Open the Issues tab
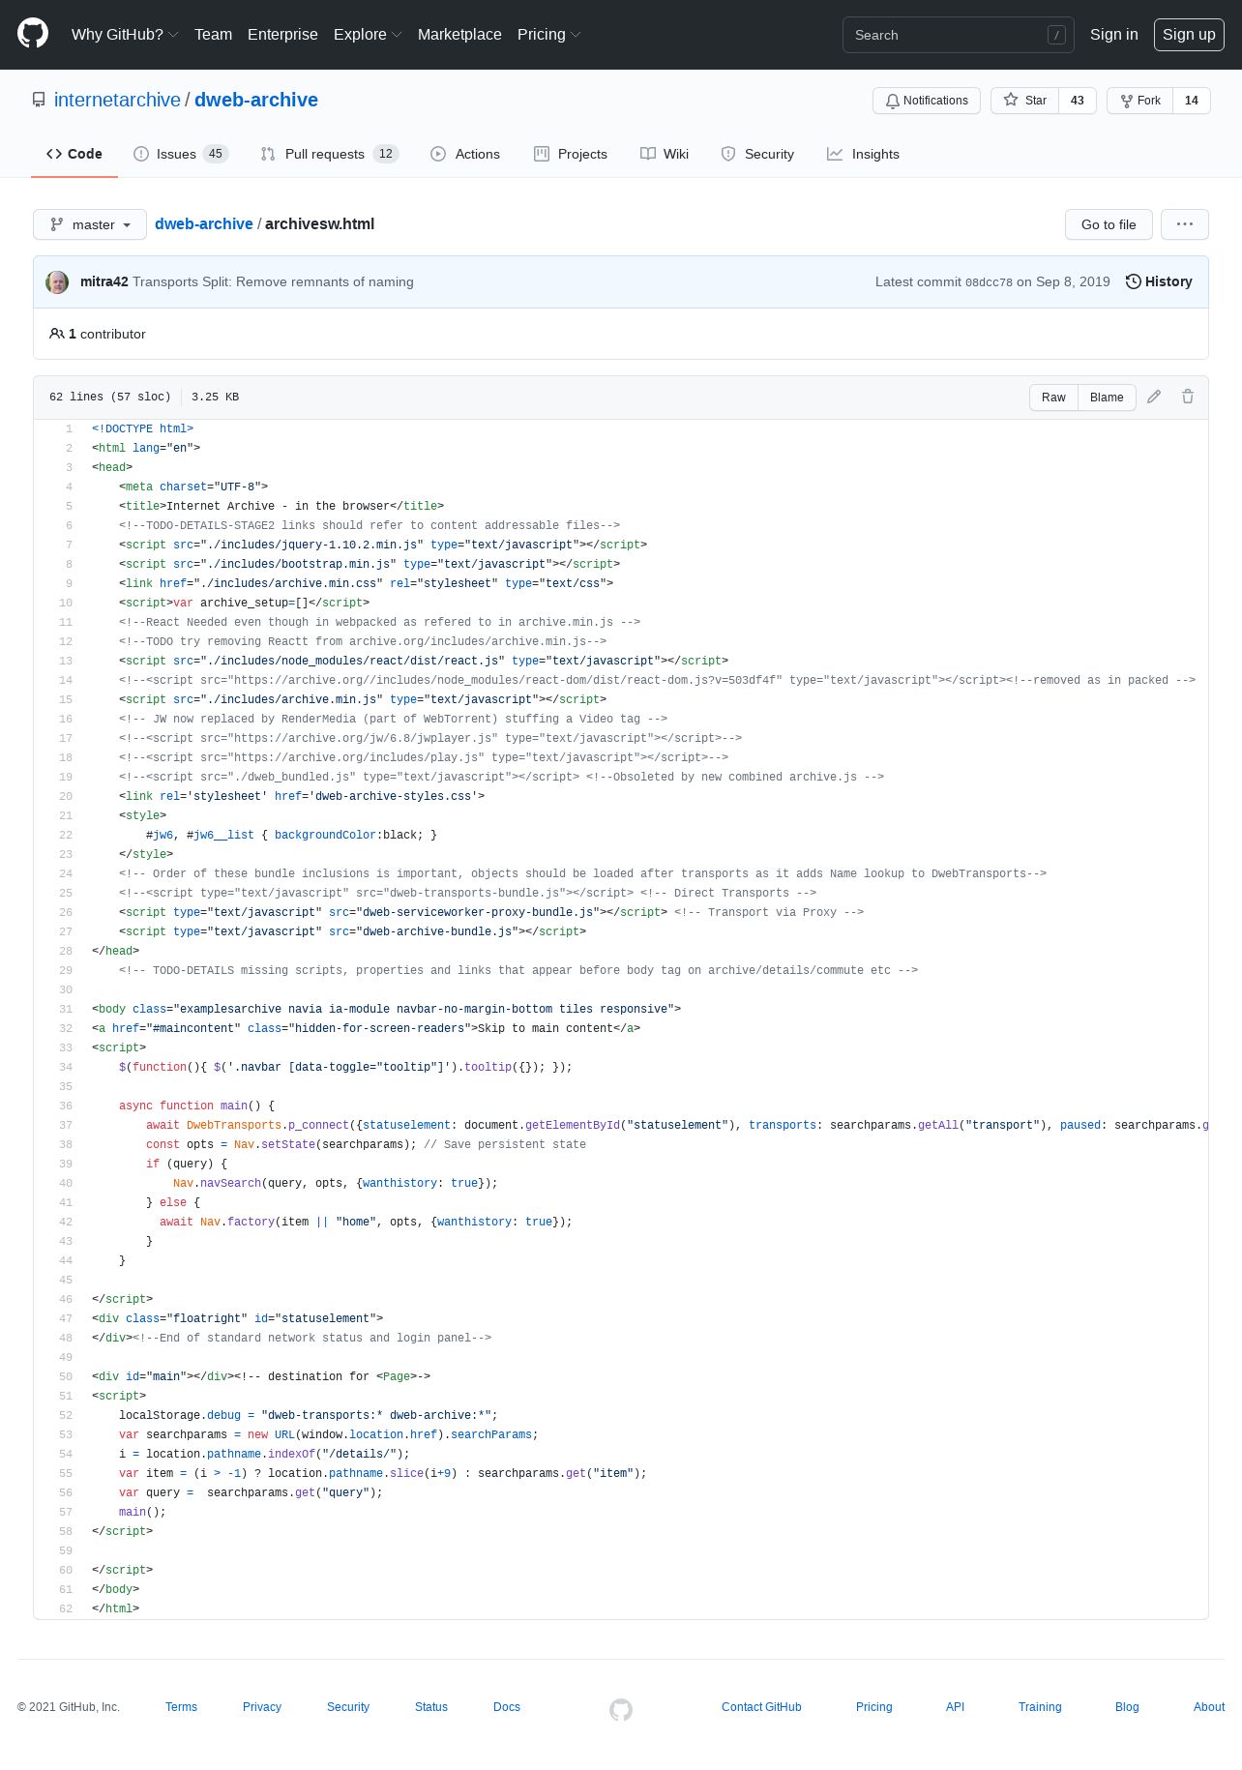1242x1770 pixels. coord(181,154)
